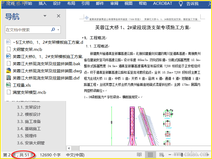Select 芙蓉江大桥现浇支架及挂篮拼装图.dxf file
Screen dimensions: 212x159
pyautogui.click(x=46, y=78)
